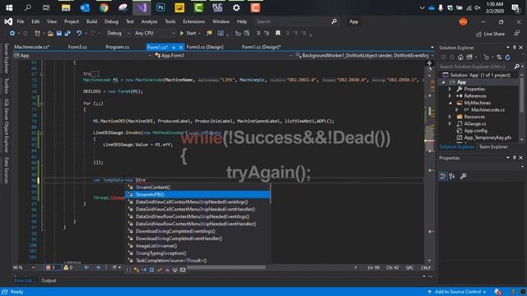Go to the previous issue arrow
Image resolution: width=527 pixels, height=296 pixels.
pos(86,267)
